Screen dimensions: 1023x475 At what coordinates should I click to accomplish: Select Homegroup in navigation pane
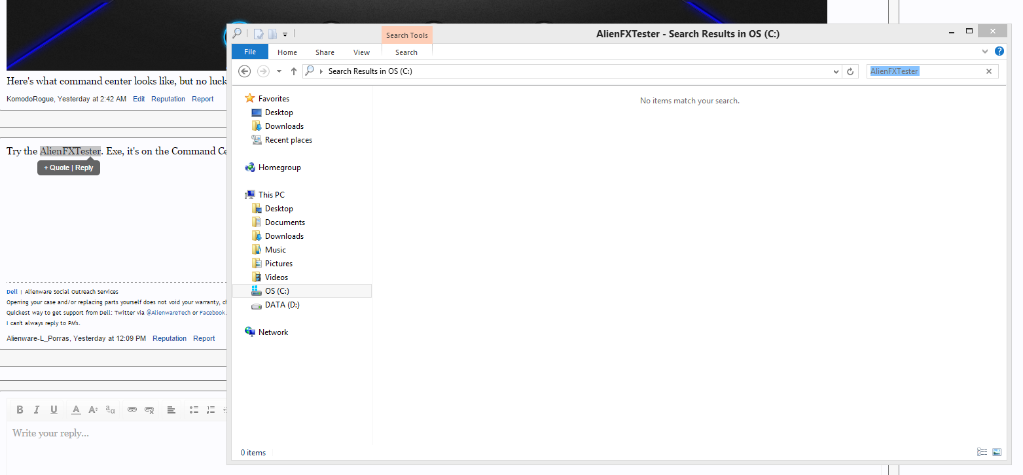point(279,167)
